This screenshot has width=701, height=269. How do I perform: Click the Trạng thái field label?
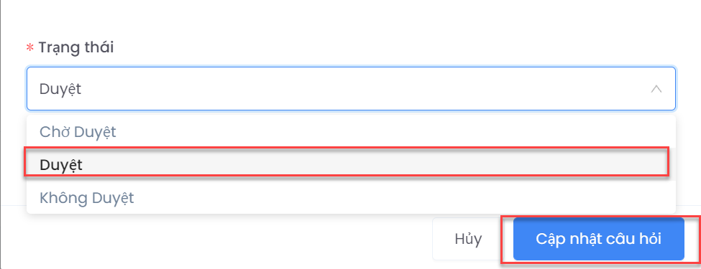(x=76, y=47)
